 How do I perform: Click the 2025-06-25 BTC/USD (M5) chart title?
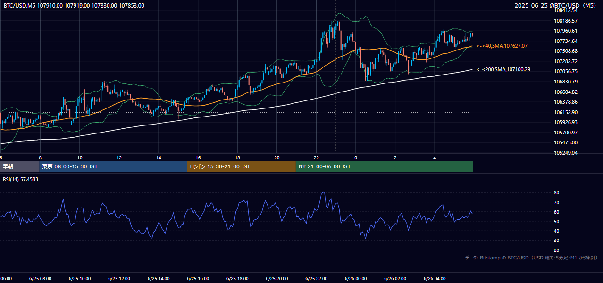[556, 6]
